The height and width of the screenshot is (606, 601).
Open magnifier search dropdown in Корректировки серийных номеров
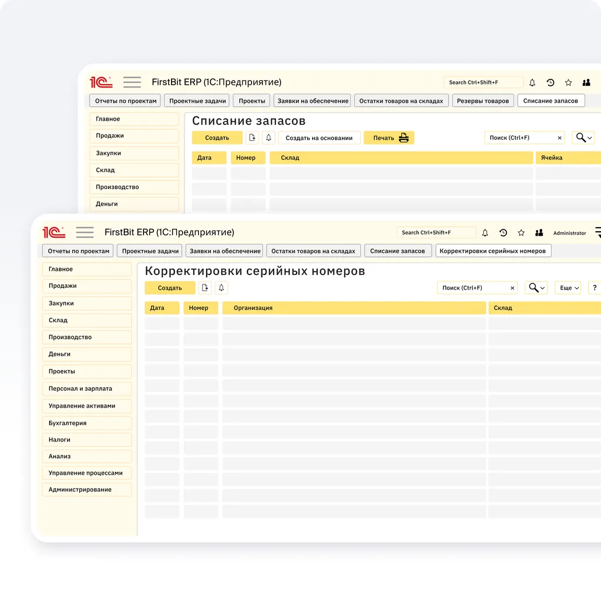pyautogui.click(x=536, y=288)
